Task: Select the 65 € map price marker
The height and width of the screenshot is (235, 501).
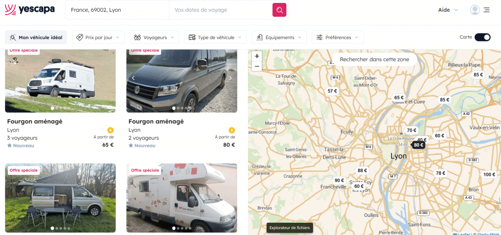Action: (x=399, y=98)
